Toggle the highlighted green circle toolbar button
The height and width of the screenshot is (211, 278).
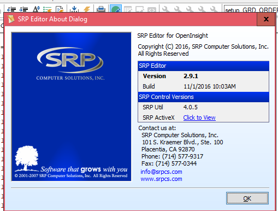tap(116, 9)
